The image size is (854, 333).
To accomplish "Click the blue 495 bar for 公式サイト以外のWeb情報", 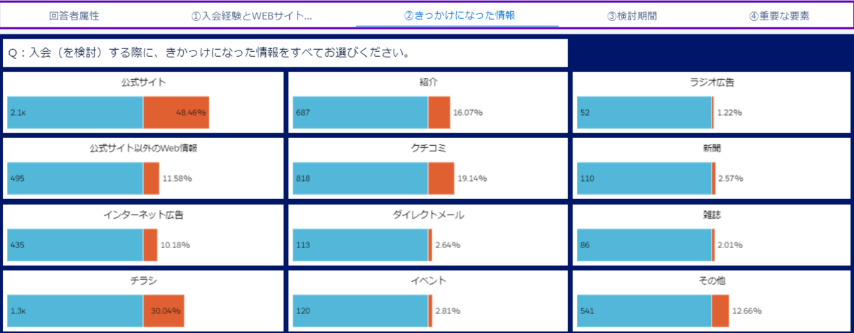I will [x=75, y=178].
